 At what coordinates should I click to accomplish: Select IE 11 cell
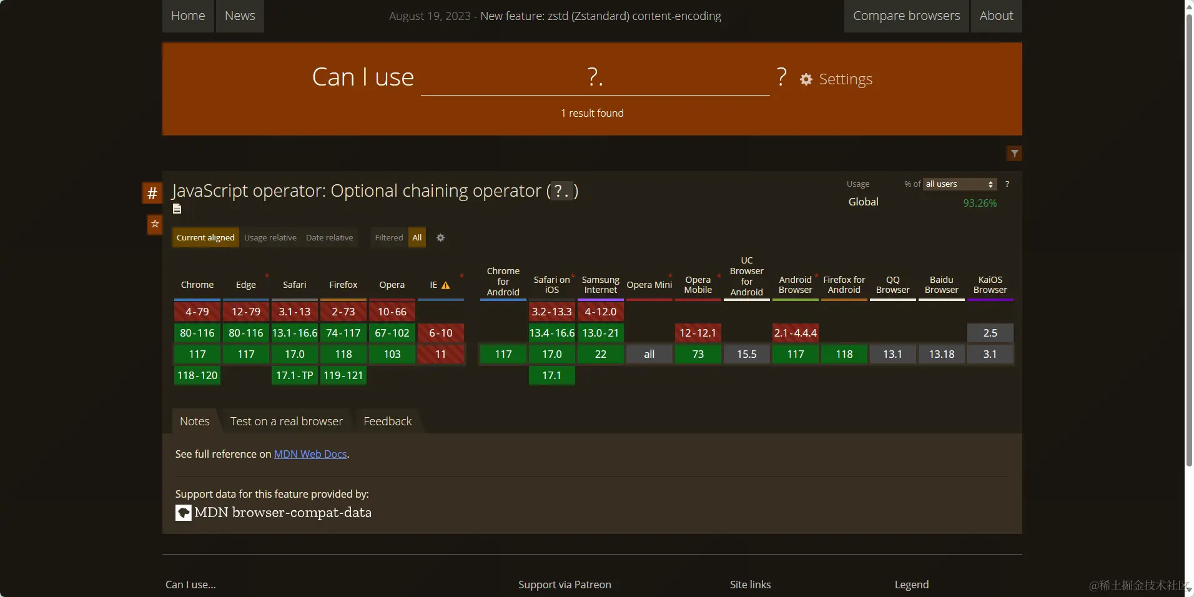pos(441,354)
